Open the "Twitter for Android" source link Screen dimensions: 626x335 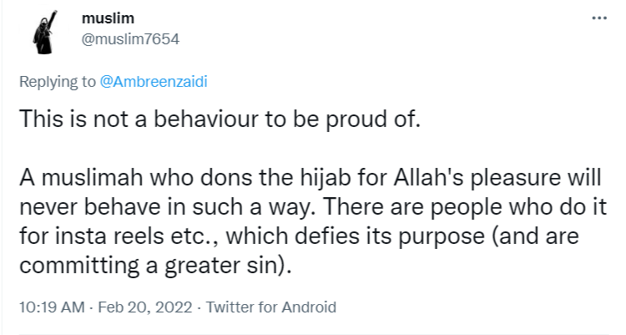[270, 307]
